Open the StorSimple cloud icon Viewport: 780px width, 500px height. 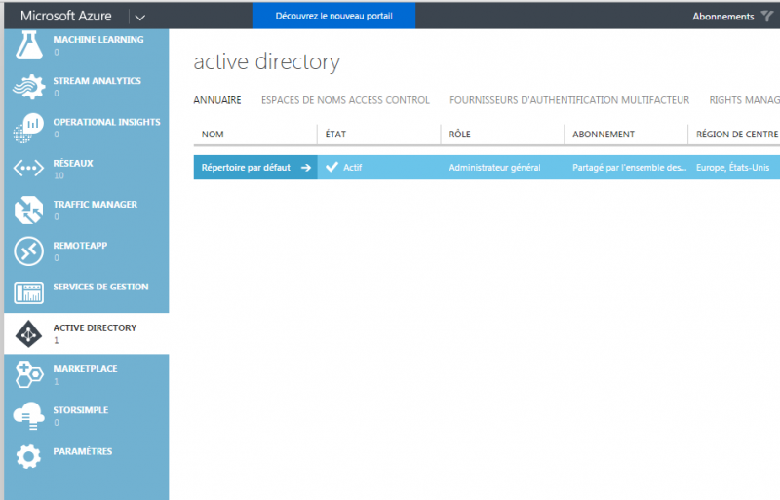point(29,416)
